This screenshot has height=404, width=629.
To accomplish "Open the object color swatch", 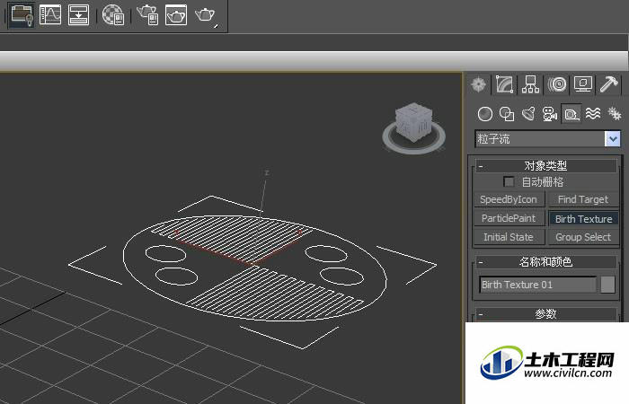I will point(607,285).
